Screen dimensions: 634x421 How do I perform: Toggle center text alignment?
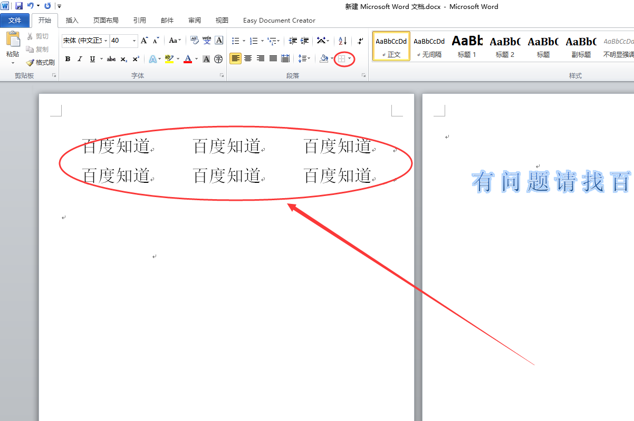248,58
